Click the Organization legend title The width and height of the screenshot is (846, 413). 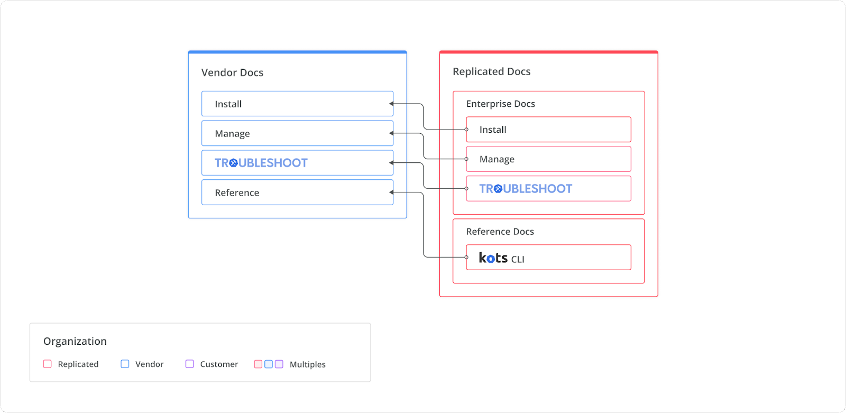pyautogui.click(x=75, y=342)
